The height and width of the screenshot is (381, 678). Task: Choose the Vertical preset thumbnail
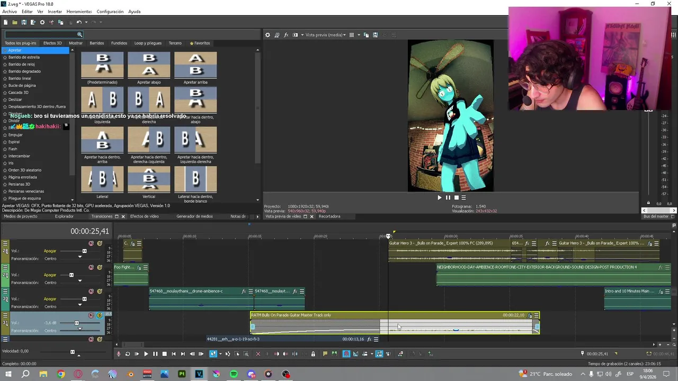point(149,180)
